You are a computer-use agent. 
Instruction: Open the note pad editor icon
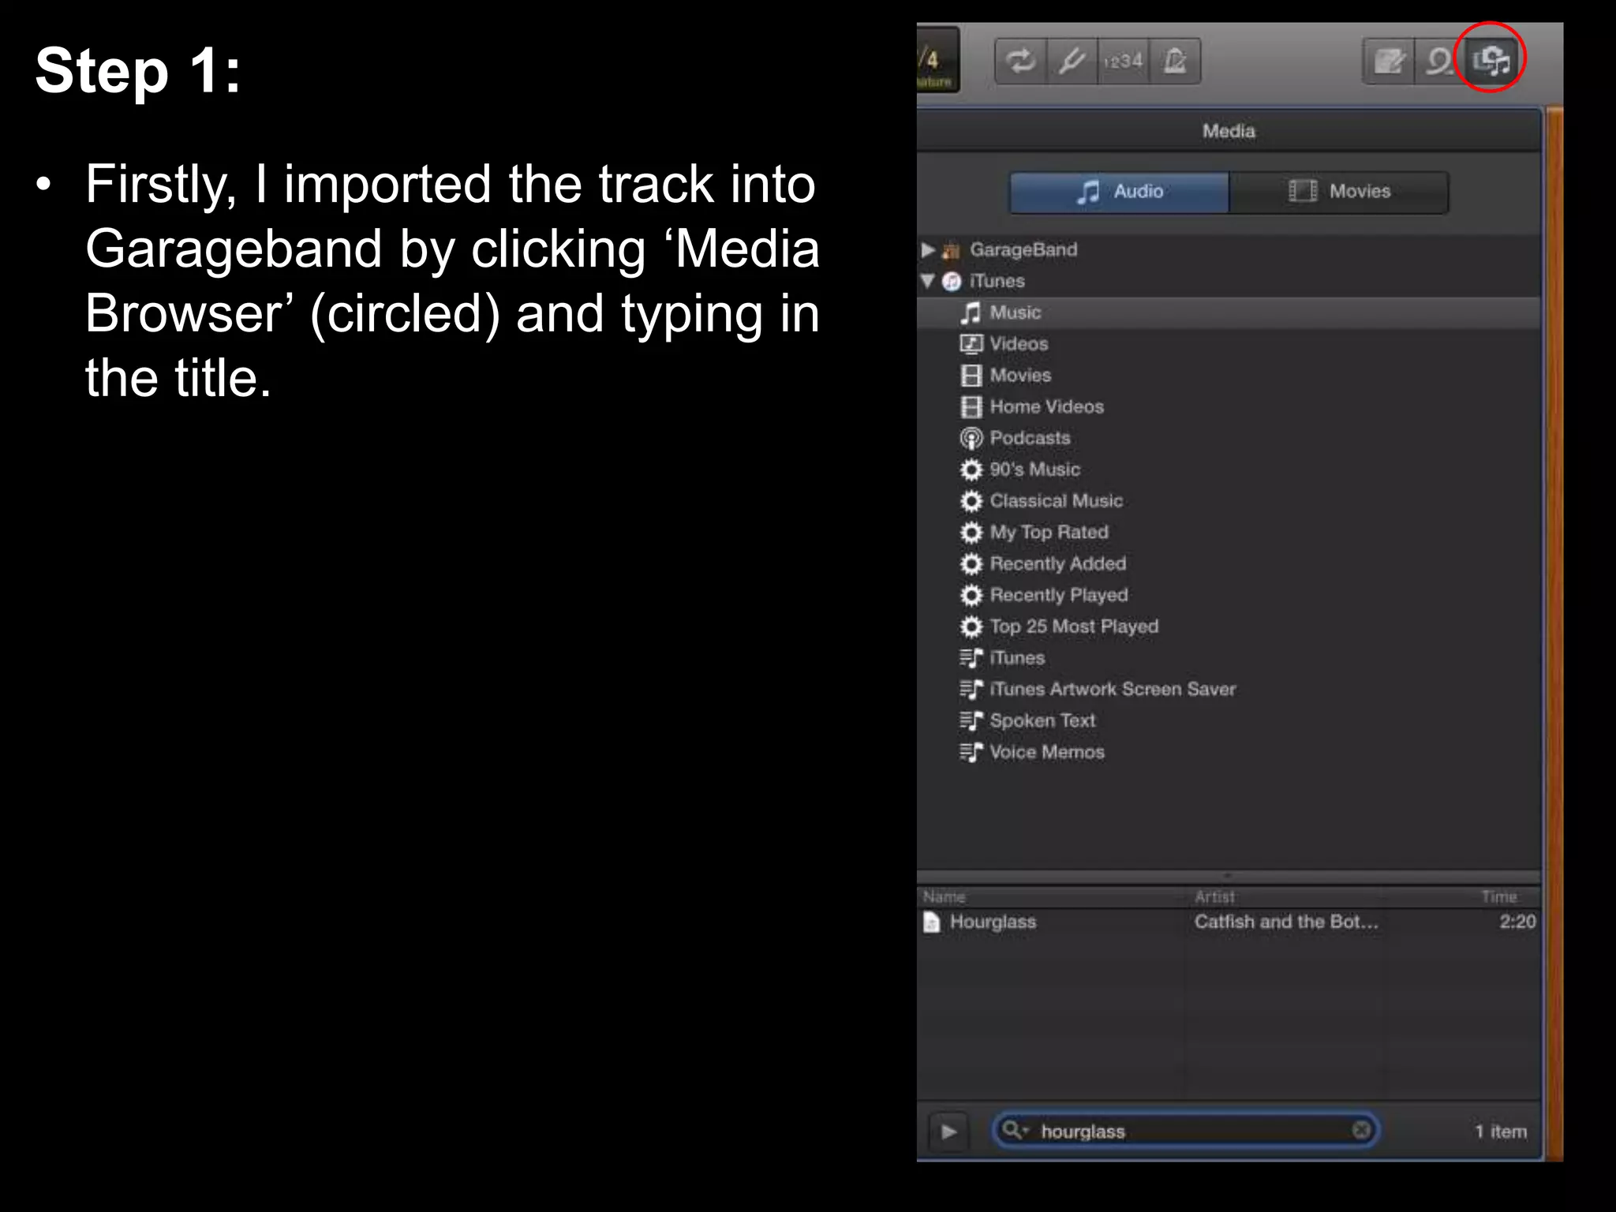click(x=1389, y=61)
